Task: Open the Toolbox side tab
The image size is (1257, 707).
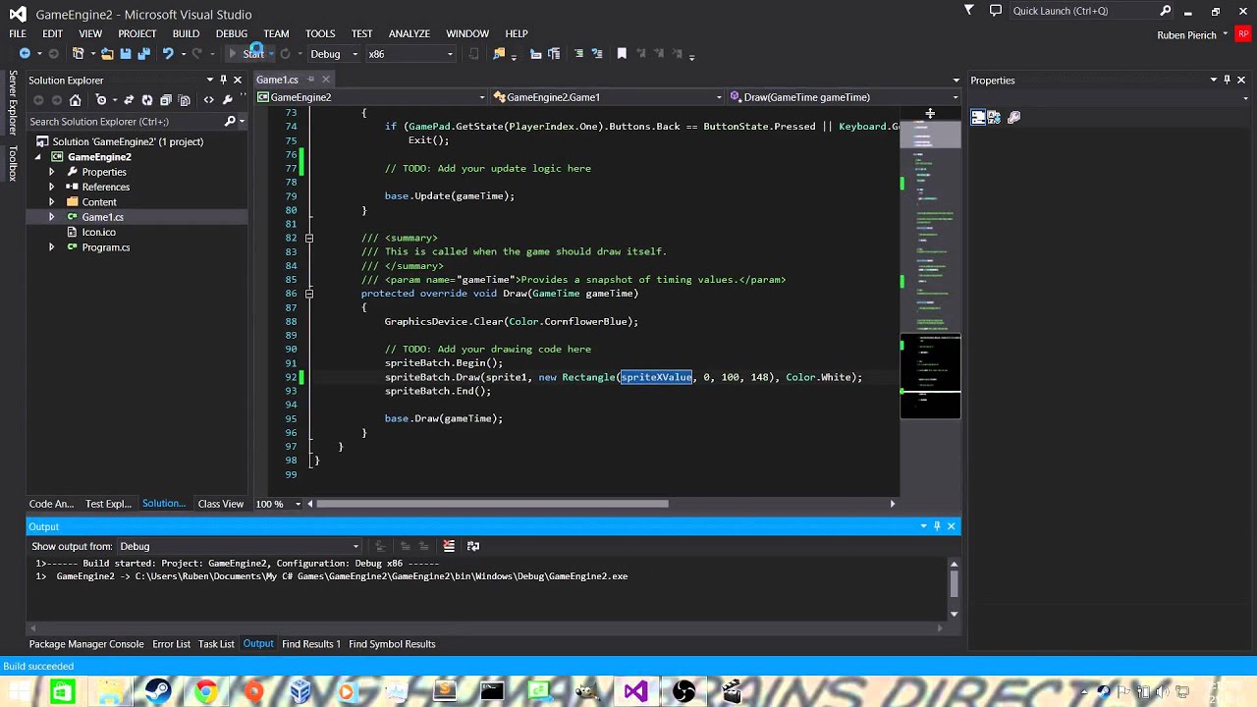Action: 13,163
